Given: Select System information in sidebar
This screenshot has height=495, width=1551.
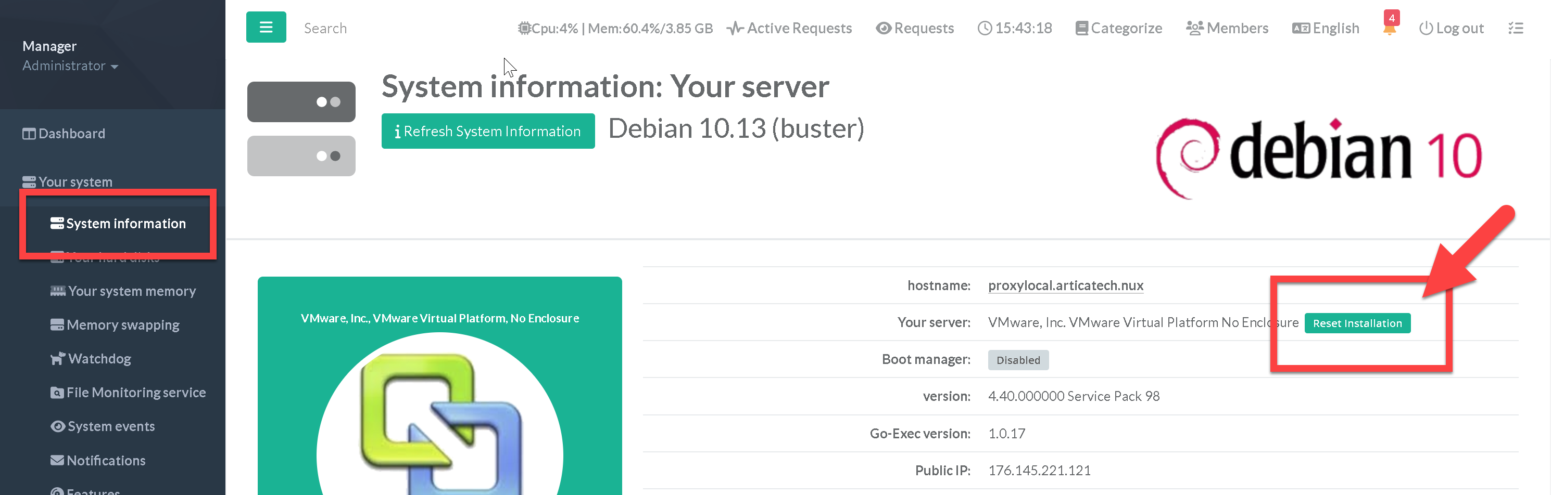Looking at the screenshot, I should pos(125,223).
